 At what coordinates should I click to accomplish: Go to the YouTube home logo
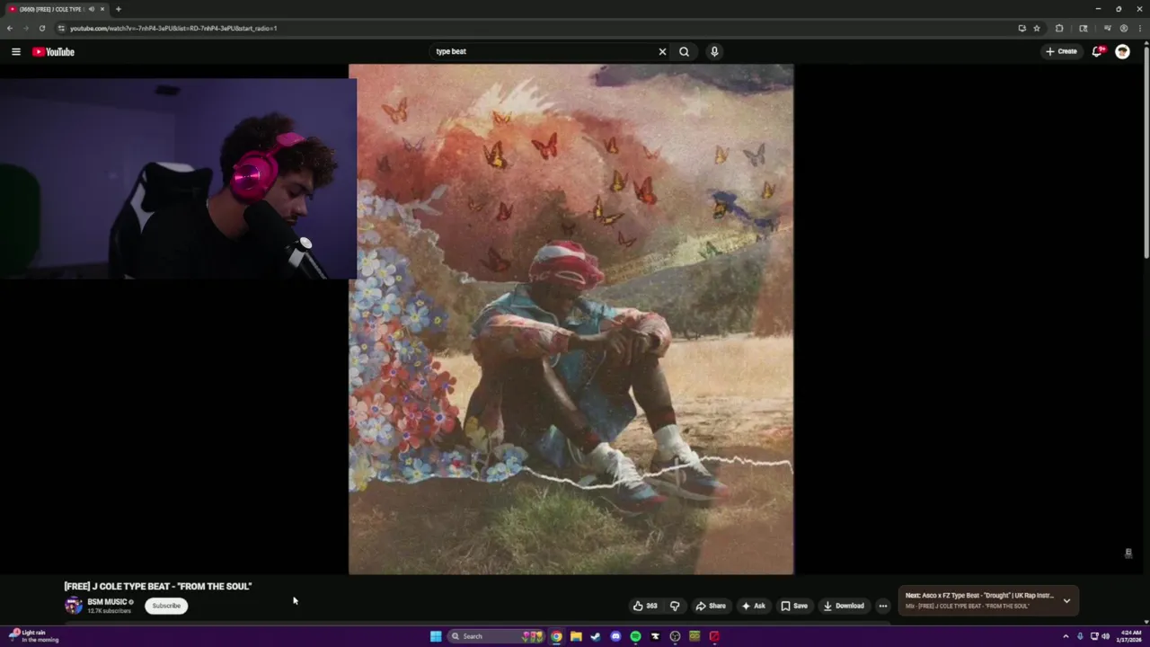tap(53, 51)
